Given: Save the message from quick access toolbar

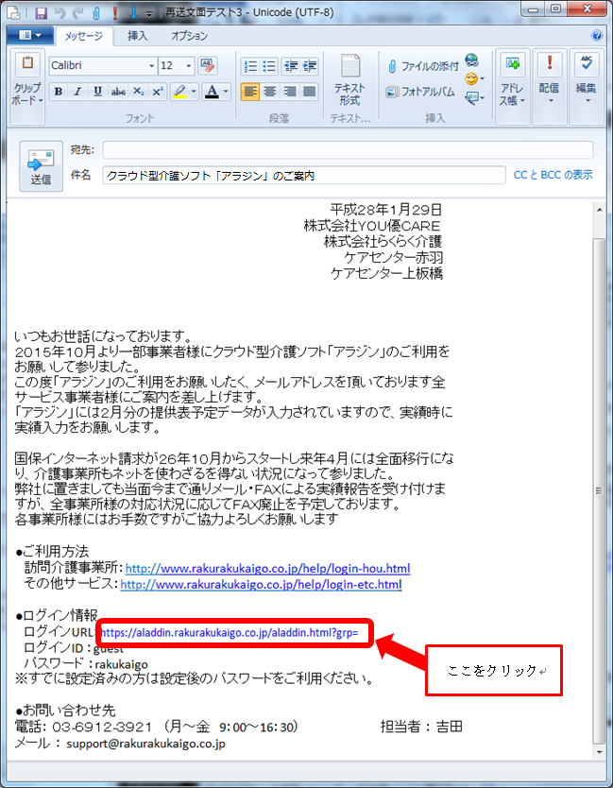Looking at the screenshot, I should (42, 13).
